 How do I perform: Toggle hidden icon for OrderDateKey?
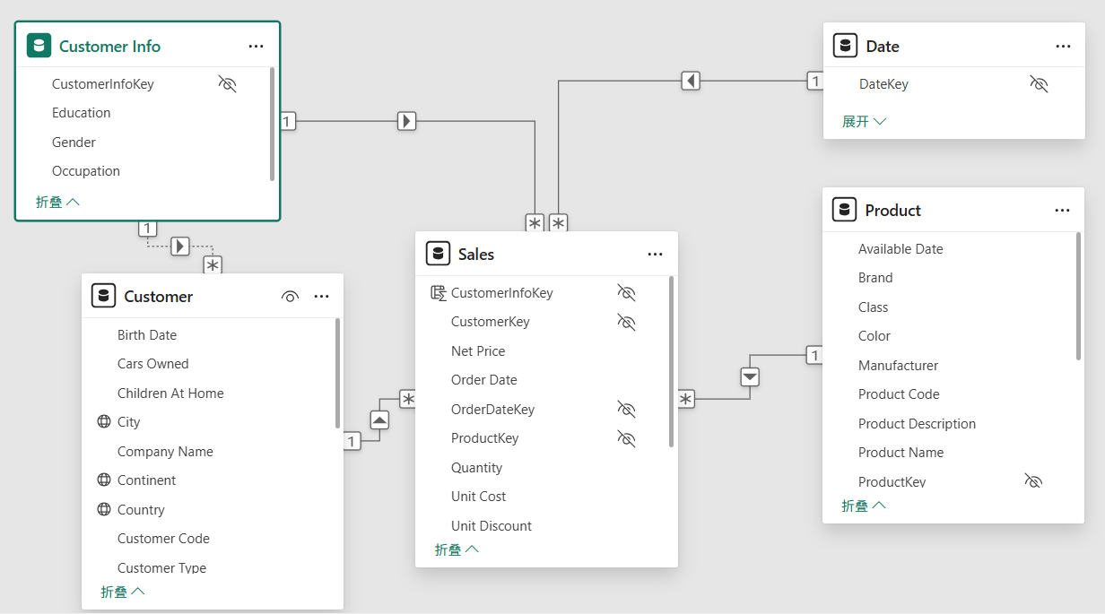coord(626,409)
